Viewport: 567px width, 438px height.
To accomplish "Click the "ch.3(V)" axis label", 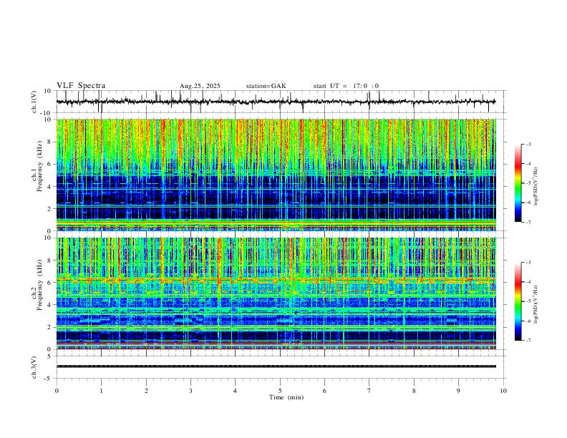I will click(34, 367).
